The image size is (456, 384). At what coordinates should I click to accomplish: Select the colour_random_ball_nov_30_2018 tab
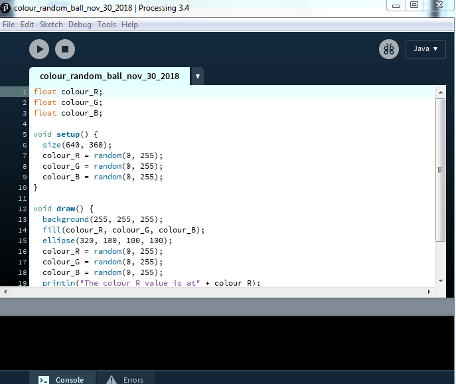(110, 76)
